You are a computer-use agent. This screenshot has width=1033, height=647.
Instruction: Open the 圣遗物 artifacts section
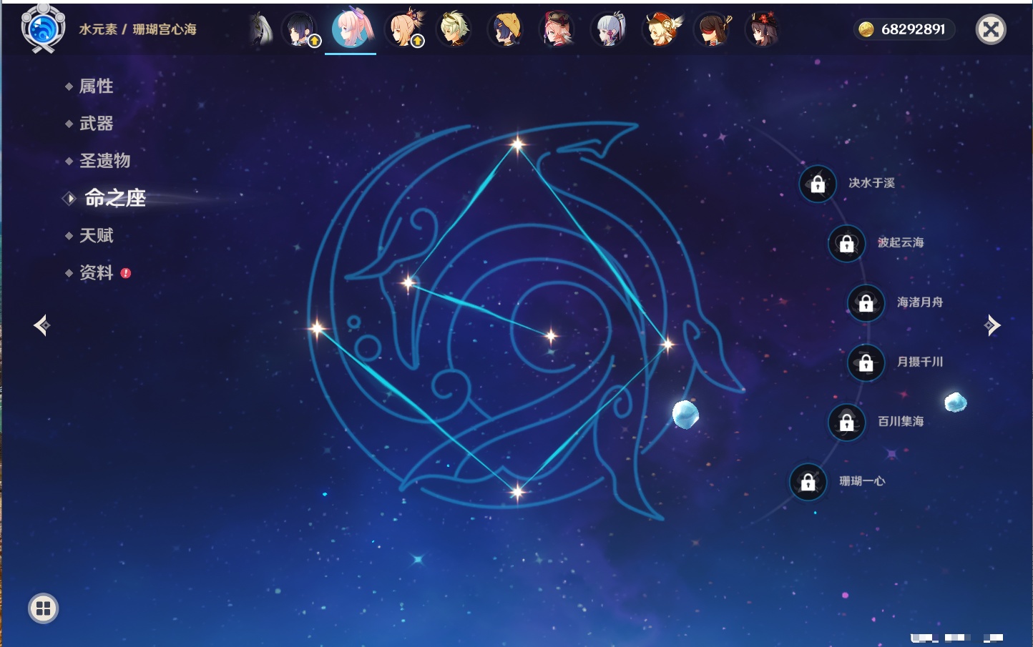pos(104,161)
